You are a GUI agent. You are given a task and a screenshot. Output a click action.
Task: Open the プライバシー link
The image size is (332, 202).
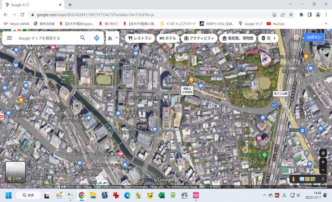point(256,187)
